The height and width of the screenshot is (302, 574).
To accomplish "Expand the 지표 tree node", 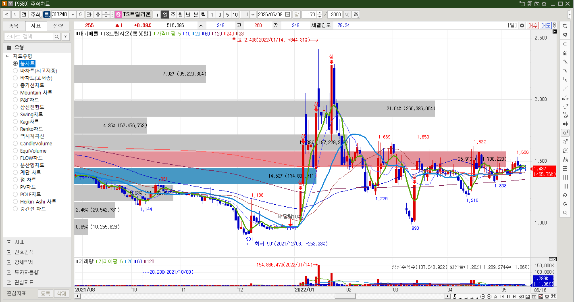I will point(9,242).
